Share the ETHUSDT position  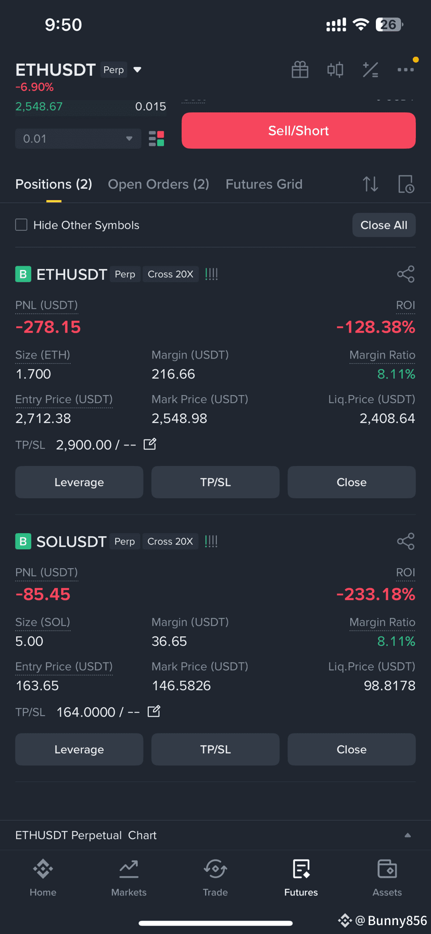pos(405,274)
